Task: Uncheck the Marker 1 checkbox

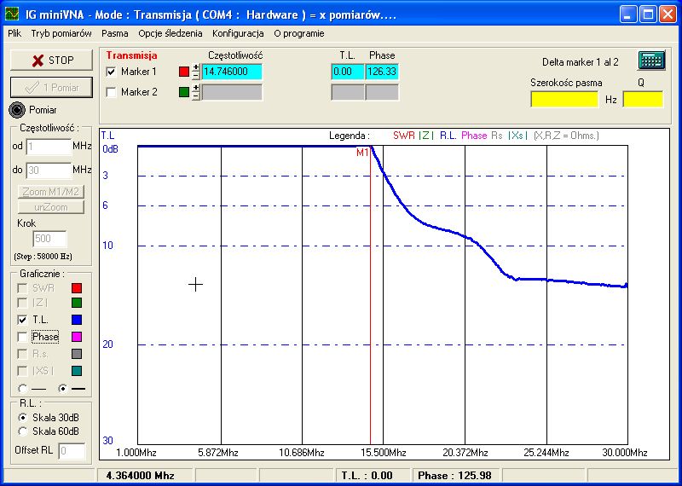Action: coord(112,72)
